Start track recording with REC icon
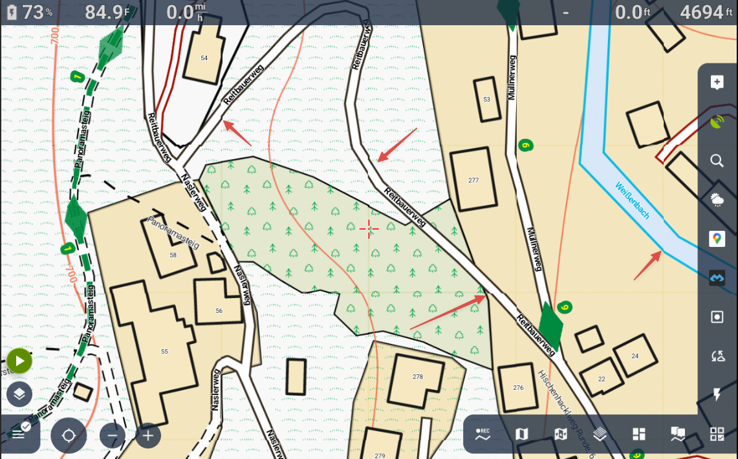This screenshot has height=459, width=738. point(483,434)
